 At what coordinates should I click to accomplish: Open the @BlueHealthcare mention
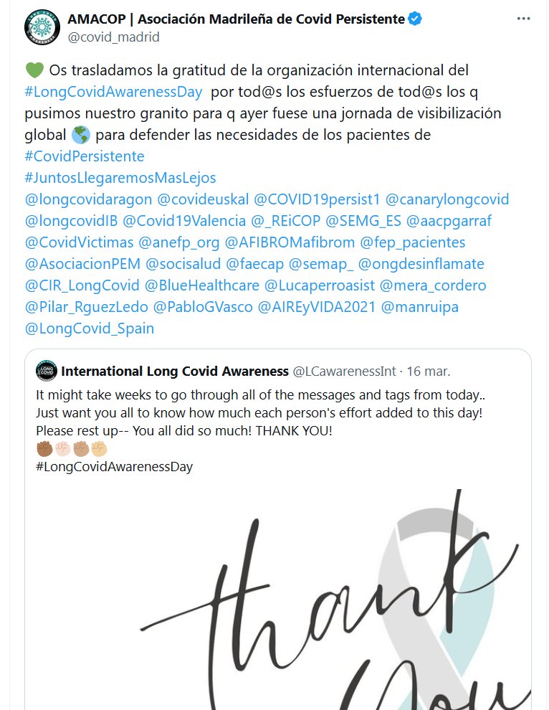coord(202,285)
